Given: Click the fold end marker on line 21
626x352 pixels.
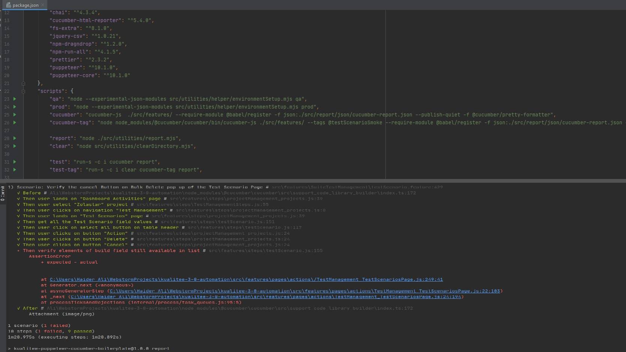Looking at the screenshot, I should pyautogui.click(x=23, y=83).
